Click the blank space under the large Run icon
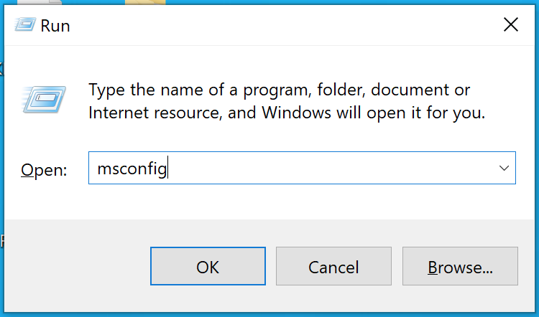The height and width of the screenshot is (317, 539). 44,134
